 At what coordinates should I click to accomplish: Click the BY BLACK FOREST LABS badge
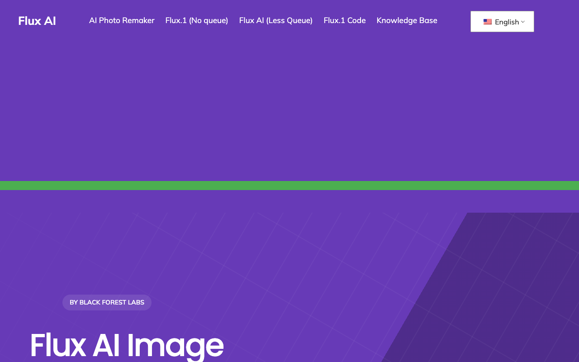[107, 302]
